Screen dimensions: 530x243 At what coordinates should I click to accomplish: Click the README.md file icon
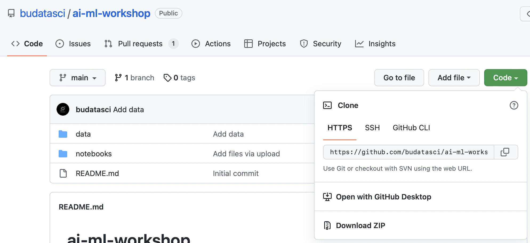click(x=63, y=173)
